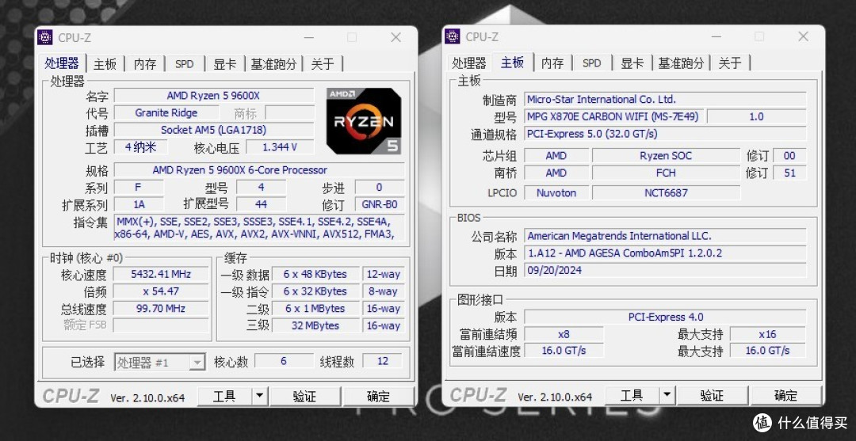Click bus speed value 99.70 MHz
This screenshot has width=856, height=441.
point(160,309)
